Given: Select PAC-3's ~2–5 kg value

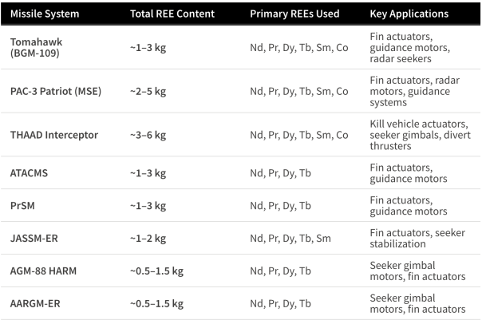Looking at the screenshot, I should click(x=148, y=91).
